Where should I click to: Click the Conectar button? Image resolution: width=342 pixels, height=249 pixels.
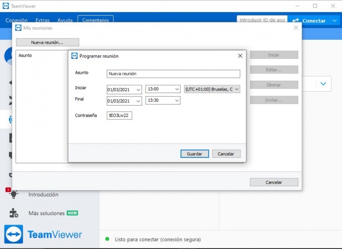point(309,21)
